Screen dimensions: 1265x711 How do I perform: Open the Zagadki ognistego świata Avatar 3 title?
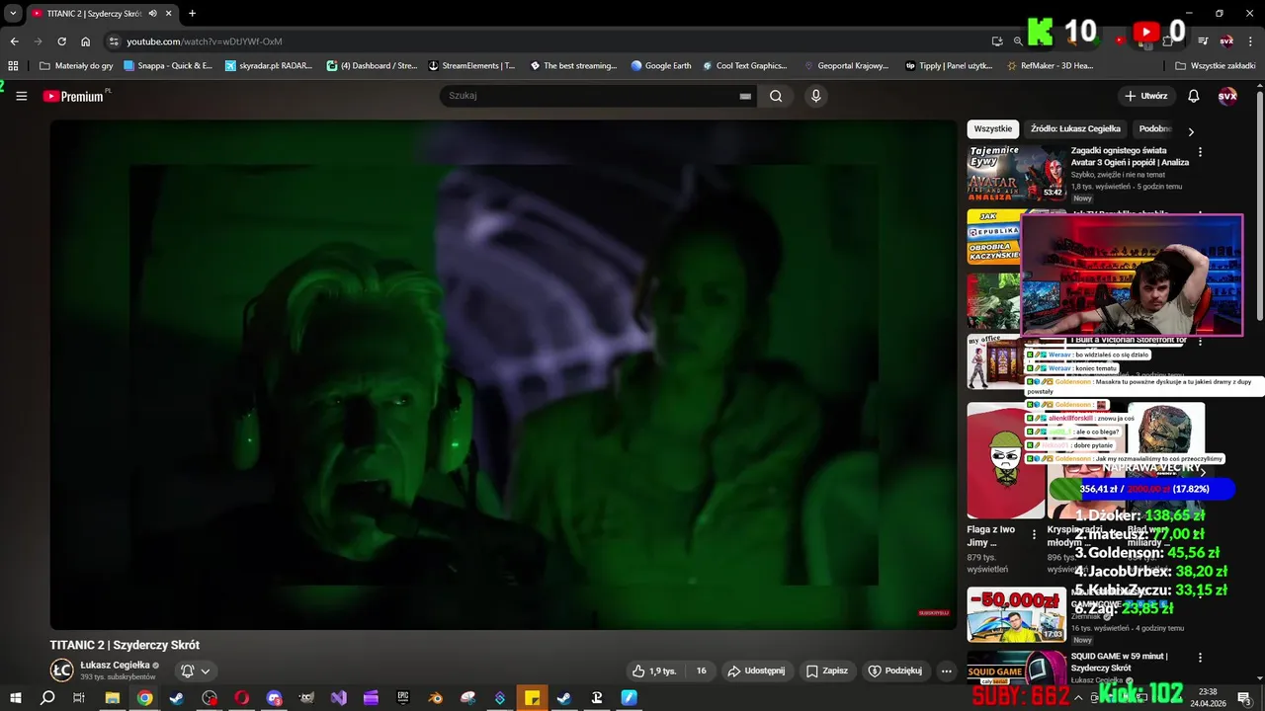tap(1130, 156)
